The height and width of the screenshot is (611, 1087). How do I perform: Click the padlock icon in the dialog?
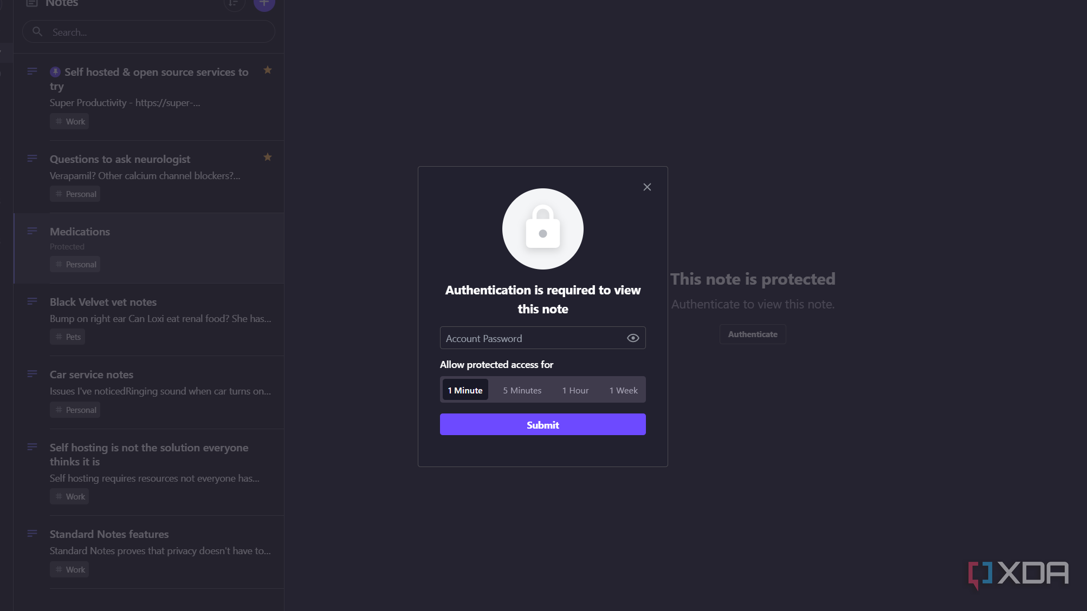tap(543, 228)
